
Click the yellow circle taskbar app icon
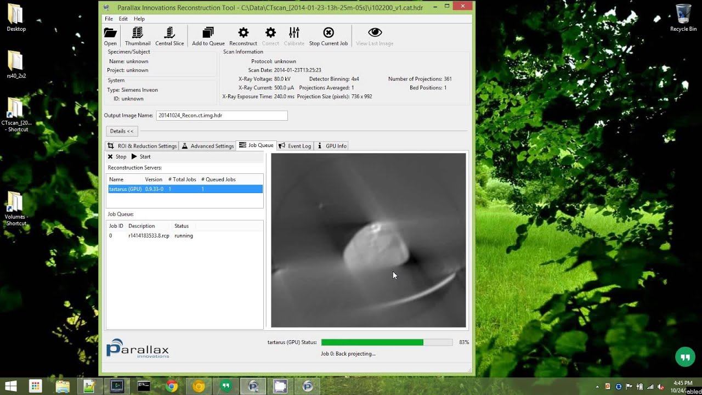tap(199, 386)
